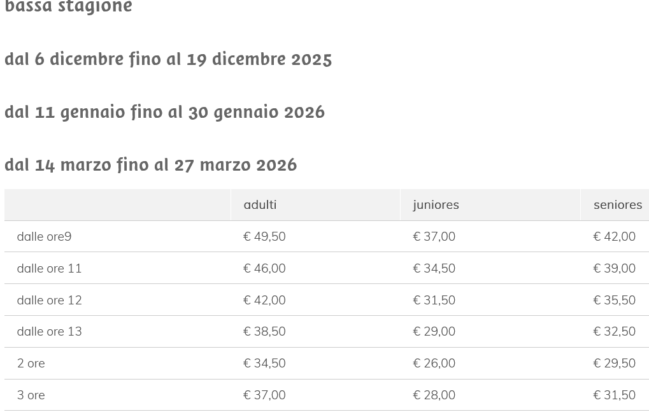The height and width of the screenshot is (412, 649).
Task: Click the adult price € 46,00
Action: pyautogui.click(x=264, y=268)
